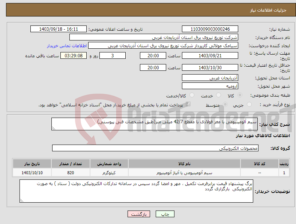Click the delivery province field آذربایجان غربی
The width and height of the screenshot is (296, 224).
pos(210,78)
